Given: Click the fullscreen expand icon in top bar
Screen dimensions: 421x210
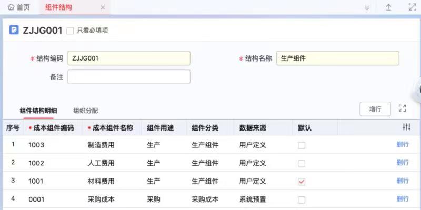Looking at the screenshot, I should coord(412,7).
